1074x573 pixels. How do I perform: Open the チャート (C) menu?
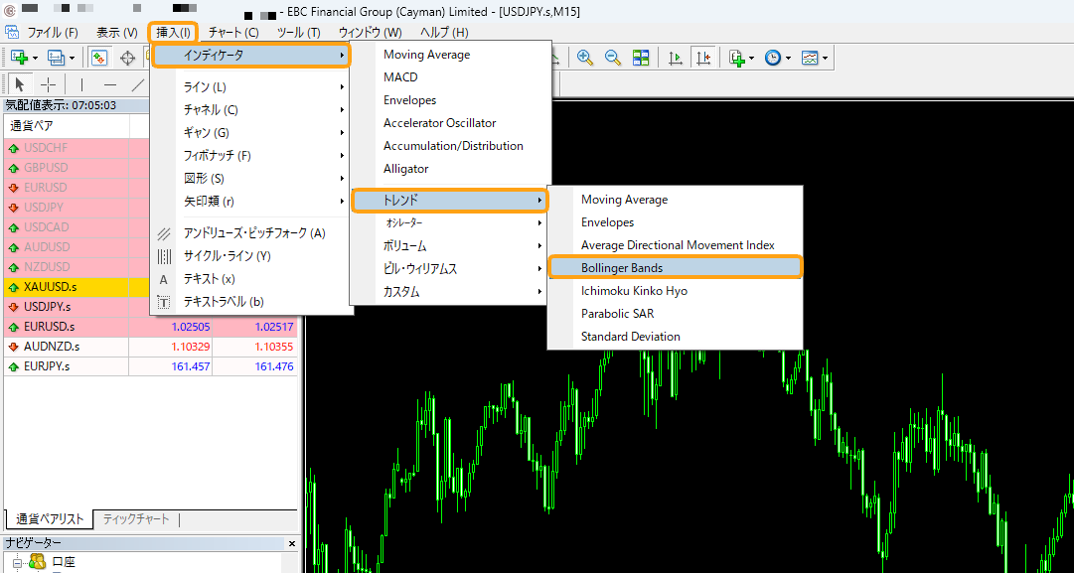click(233, 32)
